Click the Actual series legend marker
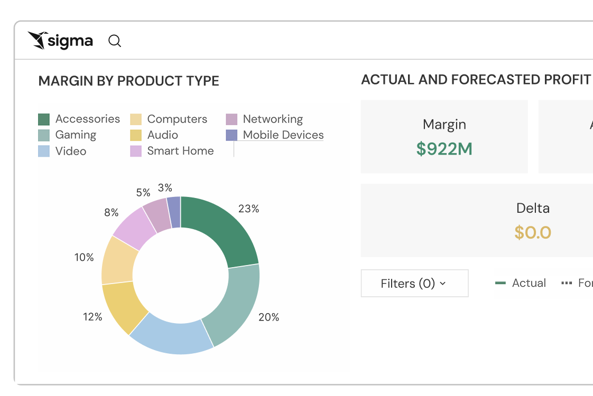This screenshot has width=593, height=396. 501,284
